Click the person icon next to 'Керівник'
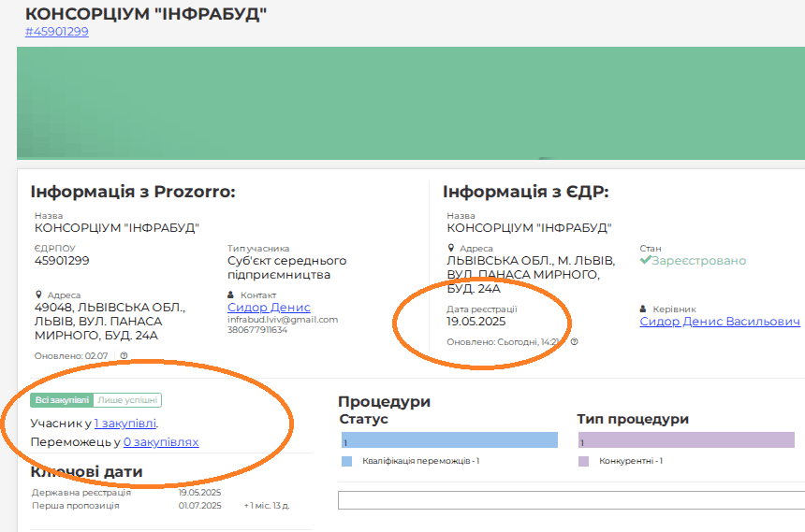 643,309
